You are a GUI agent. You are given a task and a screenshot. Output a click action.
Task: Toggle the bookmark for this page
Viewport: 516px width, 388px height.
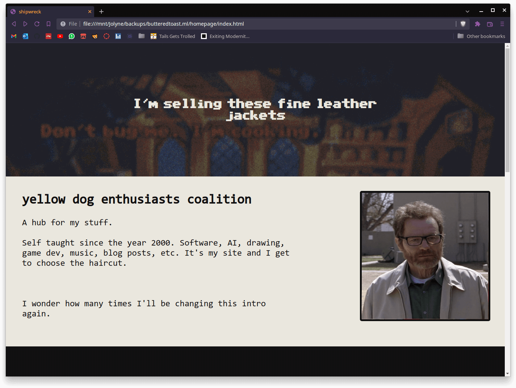[49, 24]
